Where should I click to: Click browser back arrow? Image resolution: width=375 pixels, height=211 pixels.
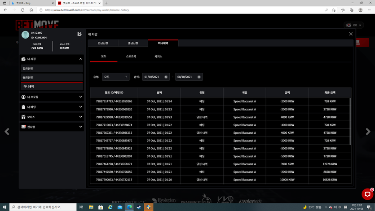coord(5,10)
